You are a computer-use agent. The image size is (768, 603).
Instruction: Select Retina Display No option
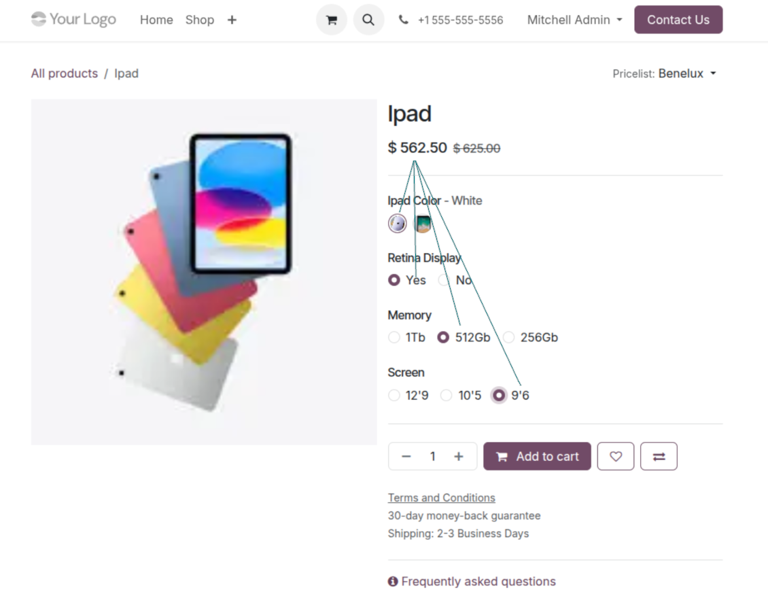tap(444, 280)
